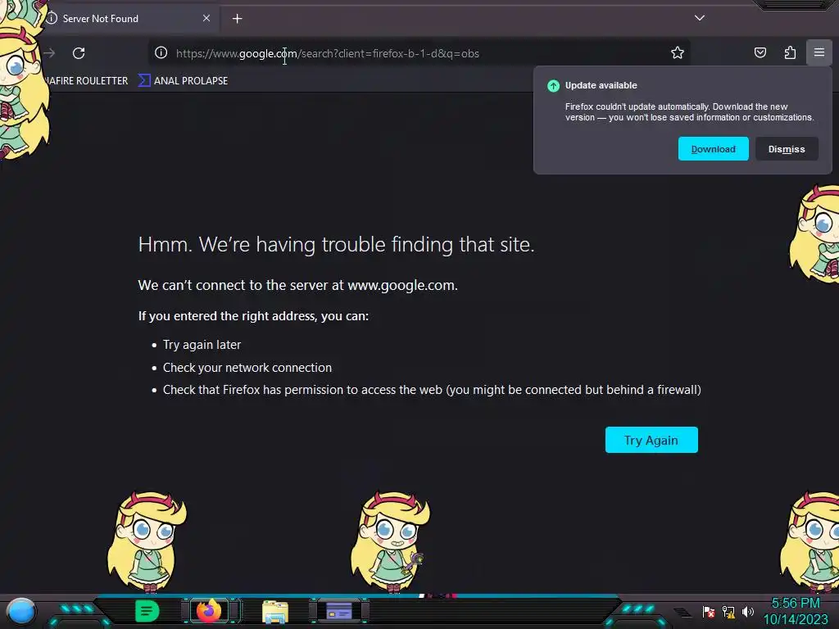The width and height of the screenshot is (839, 629).
Task: Open File Explorer from the taskbar
Action: pos(275,612)
